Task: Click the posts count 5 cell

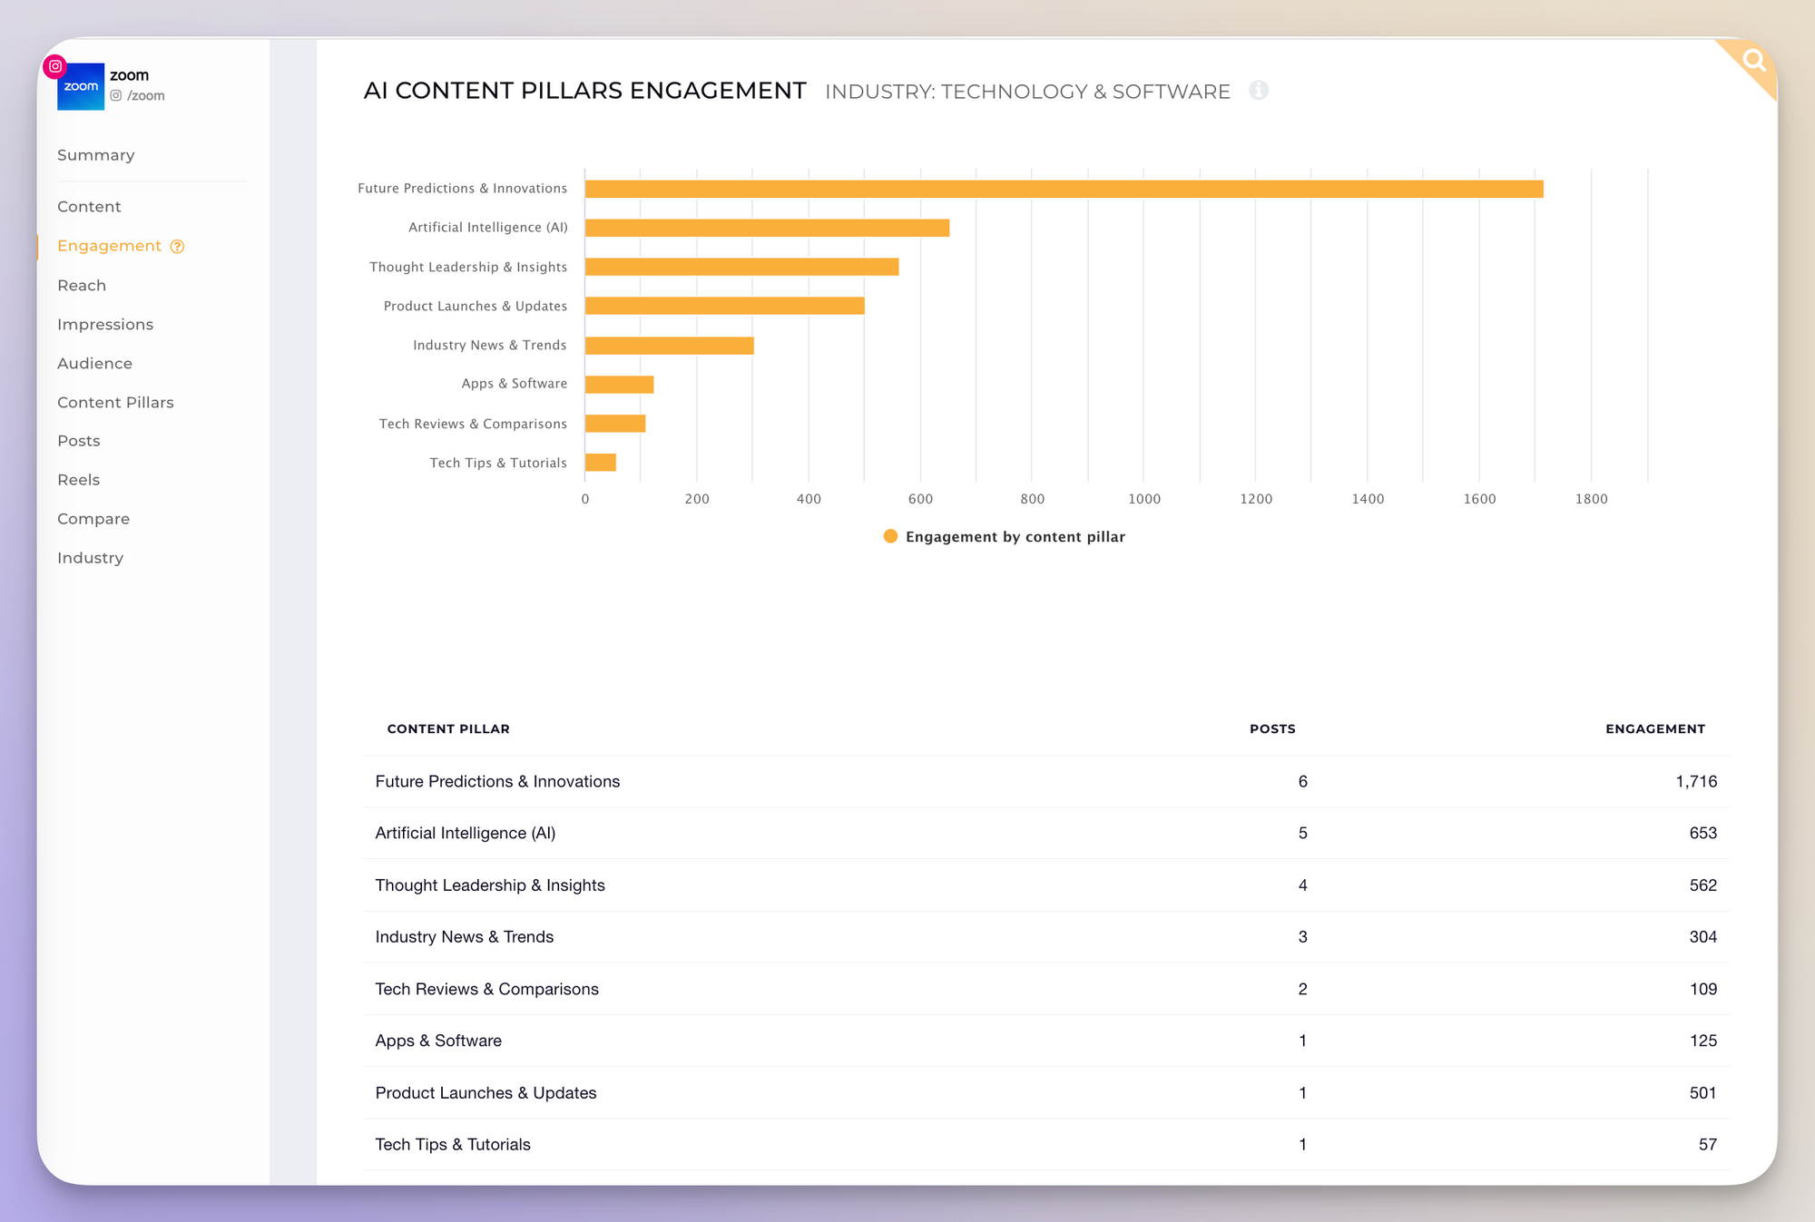Action: coord(1302,834)
